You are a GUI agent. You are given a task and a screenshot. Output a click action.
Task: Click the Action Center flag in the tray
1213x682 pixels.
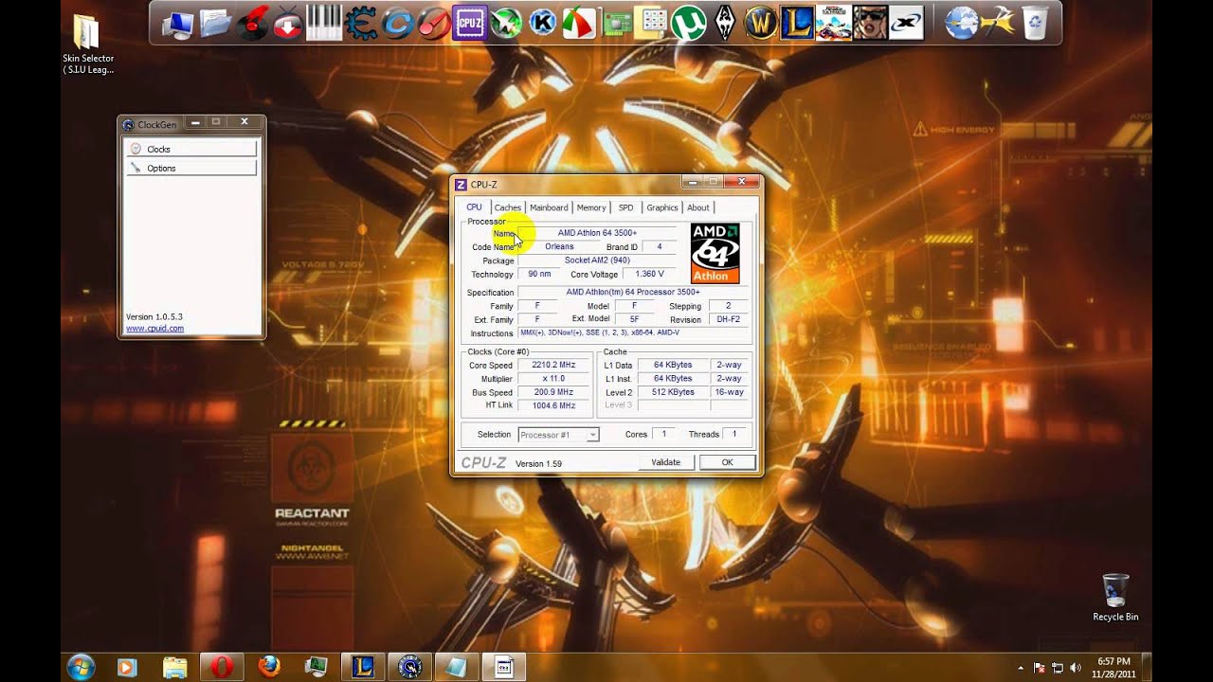(1041, 668)
